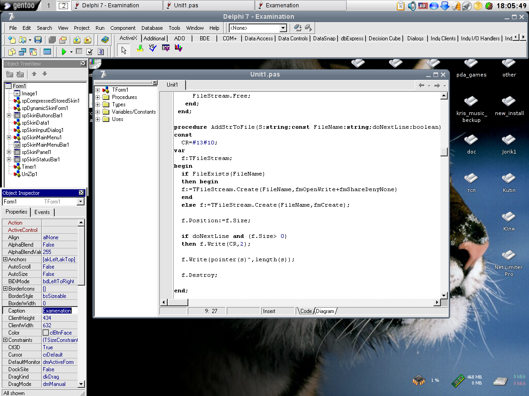Switch to the Data Controls palette tab
The image size is (529, 396).
(293, 38)
